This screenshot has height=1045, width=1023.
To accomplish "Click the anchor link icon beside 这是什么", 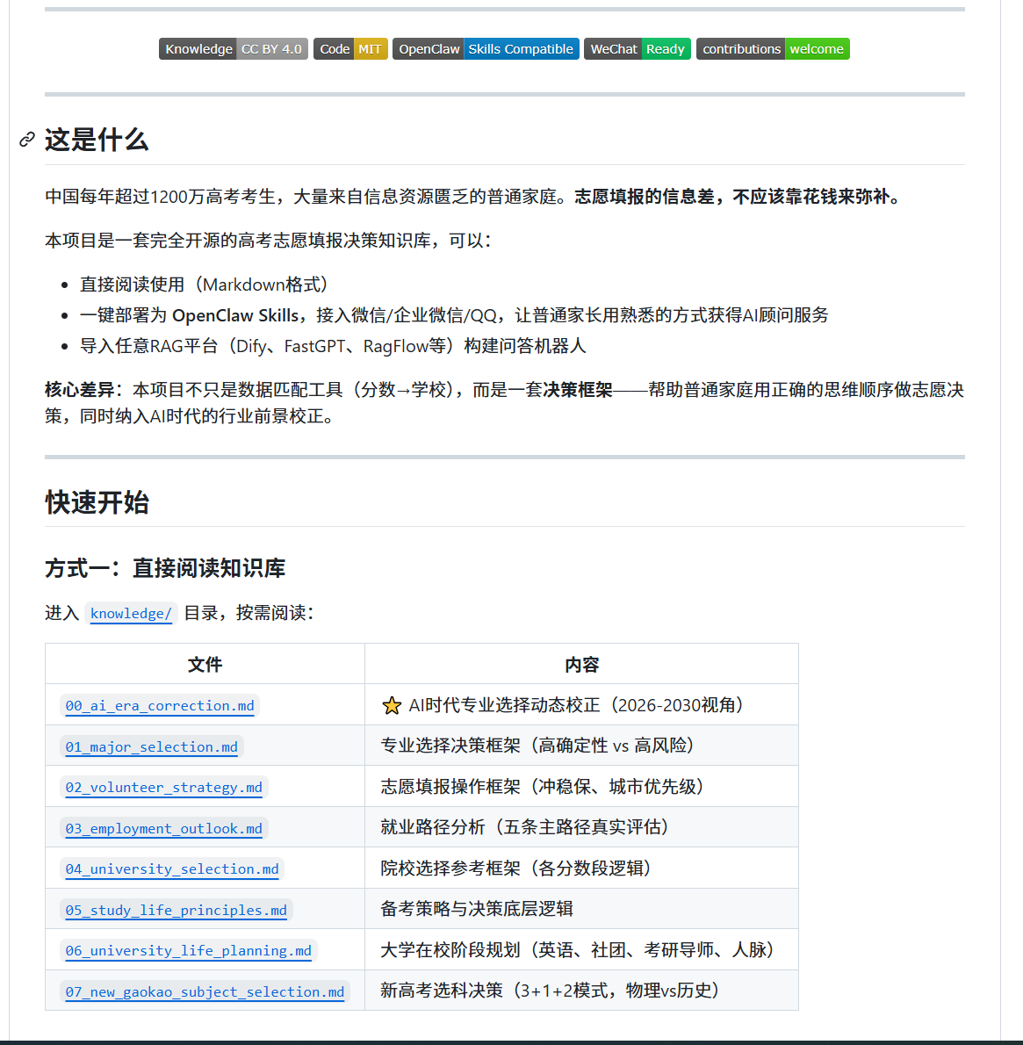I will [27, 140].
